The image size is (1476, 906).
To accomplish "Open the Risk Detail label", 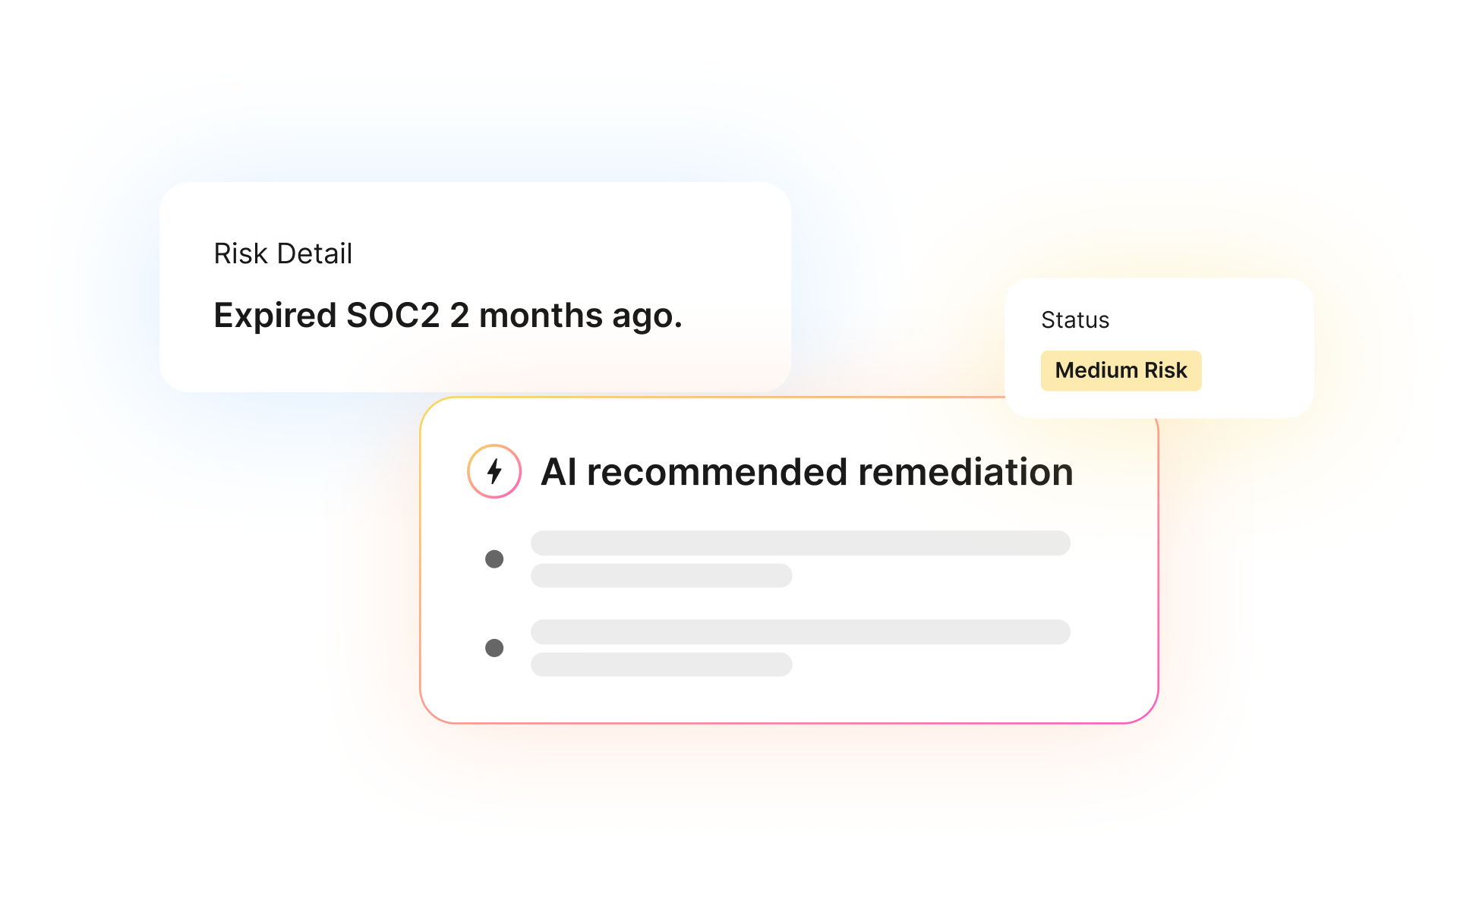I will click(x=283, y=253).
